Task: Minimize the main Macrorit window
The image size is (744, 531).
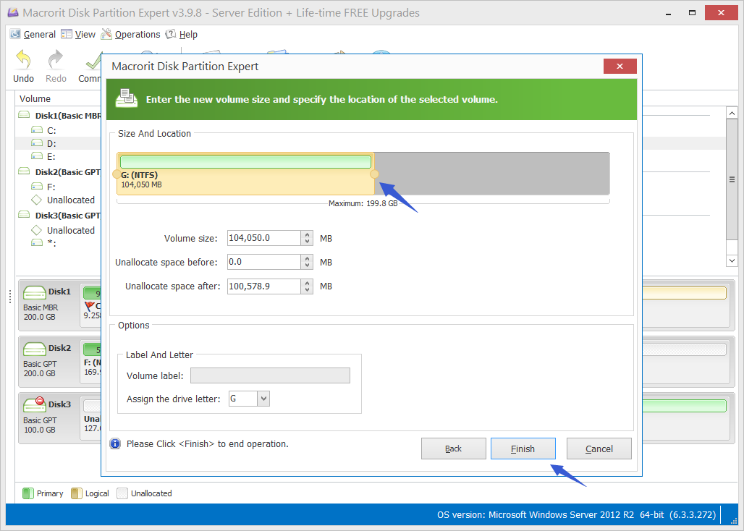Action: coord(669,13)
